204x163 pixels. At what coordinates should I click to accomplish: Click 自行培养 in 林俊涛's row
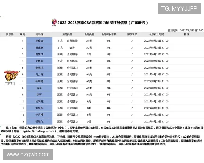tap(72, 41)
